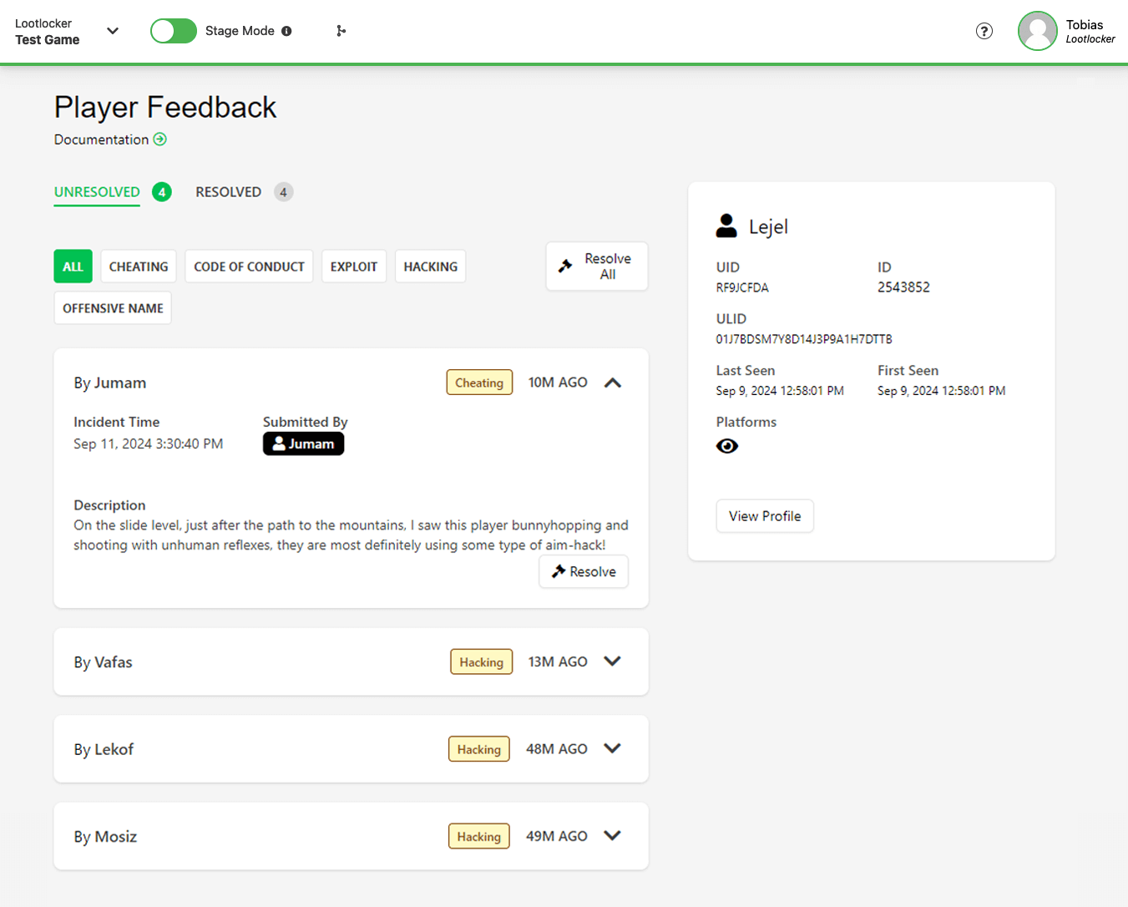The width and height of the screenshot is (1128, 907).
Task: Click the help question mark icon
Action: point(984,31)
